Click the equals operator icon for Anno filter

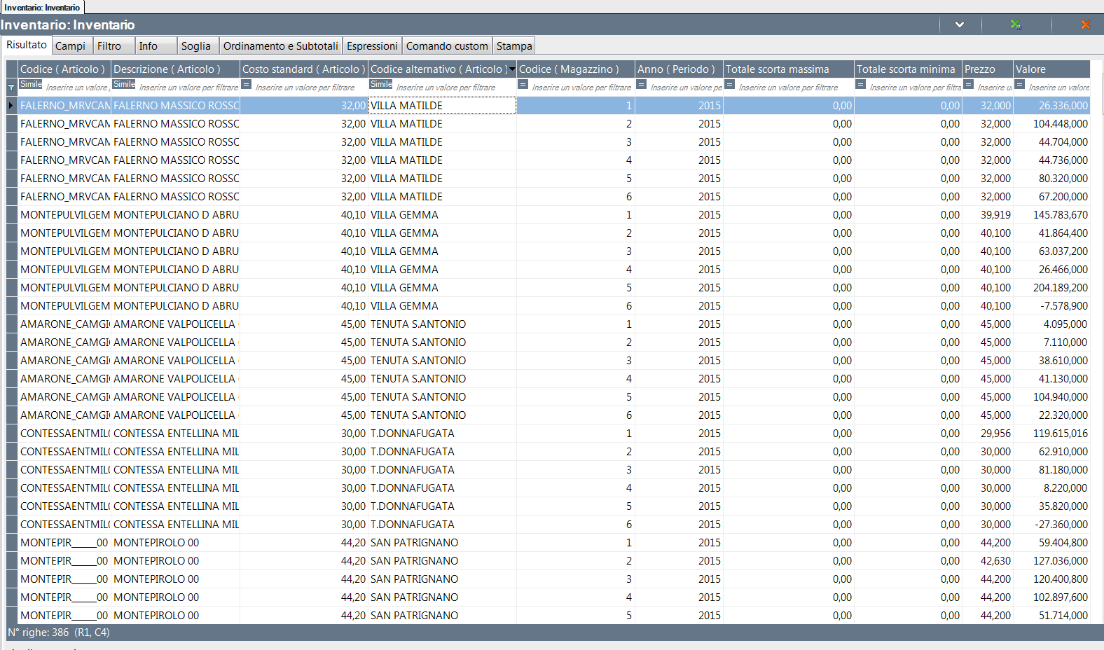click(642, 84)
